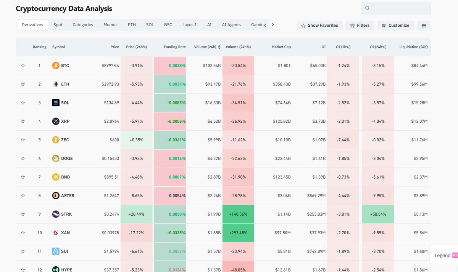Favorite BTC using its star toggle

click(x=23, y=65)
